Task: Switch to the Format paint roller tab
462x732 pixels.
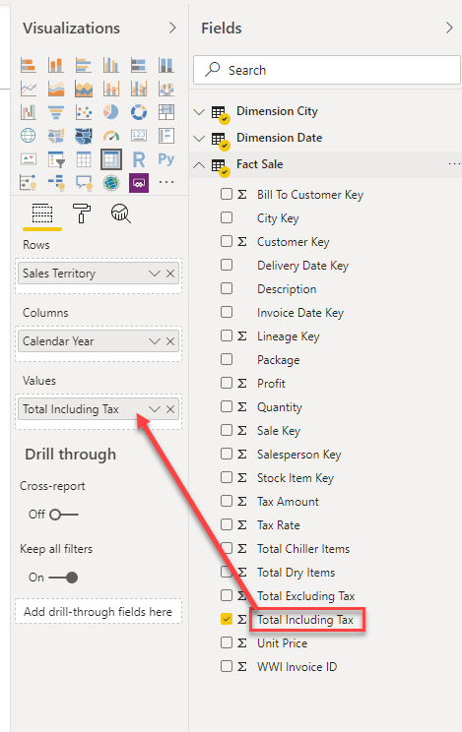Action: pyautogui.click(x=82, y=213)
